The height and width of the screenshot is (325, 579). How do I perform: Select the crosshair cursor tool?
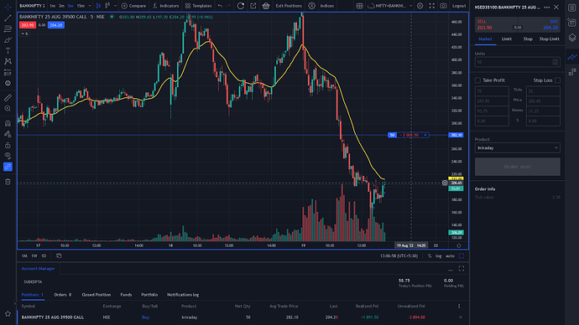click(x=8, y=7)
